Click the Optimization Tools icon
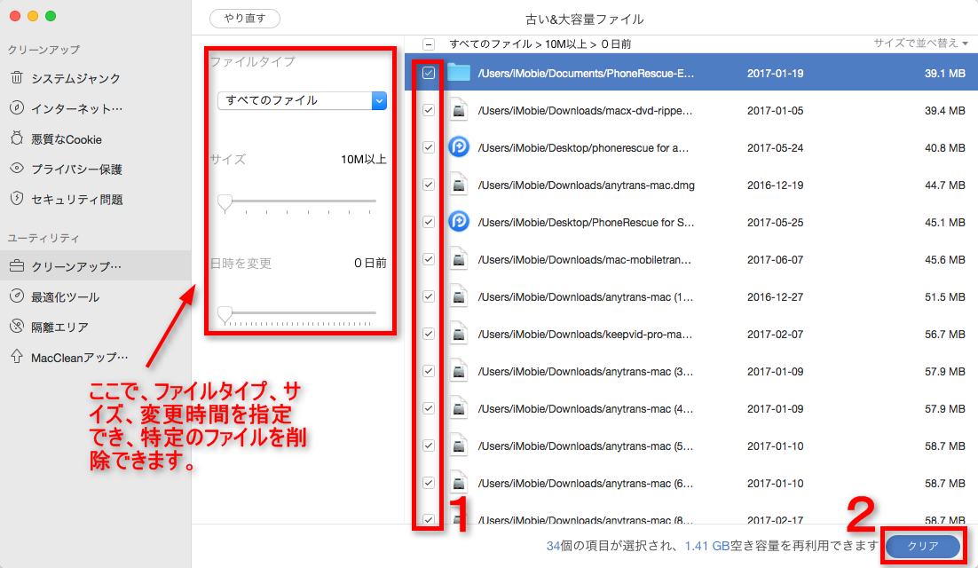The image size is (978, 568). [17, 296]
